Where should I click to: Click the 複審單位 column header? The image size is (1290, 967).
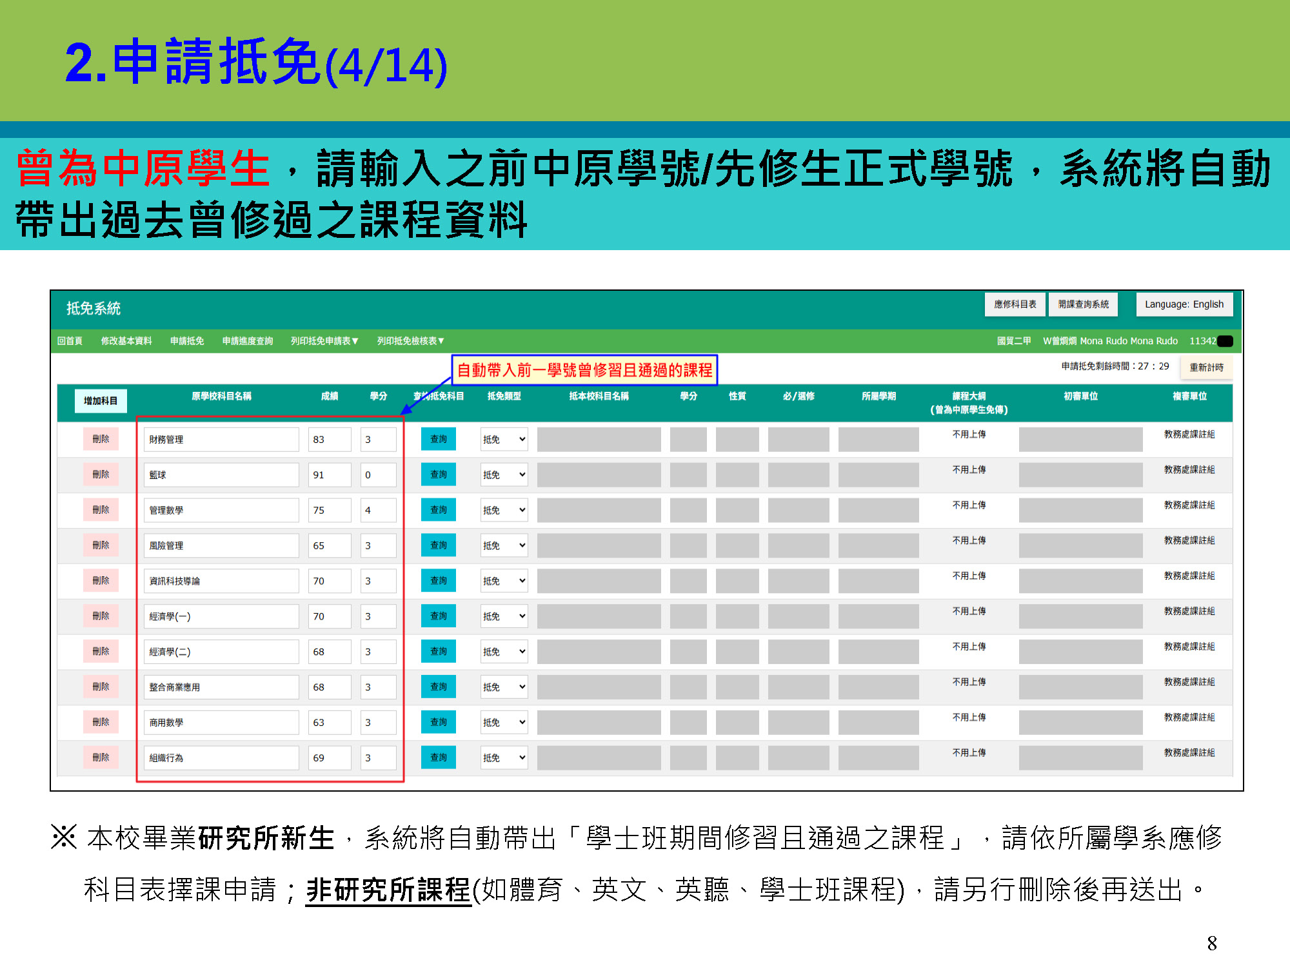coord(1189,396)
